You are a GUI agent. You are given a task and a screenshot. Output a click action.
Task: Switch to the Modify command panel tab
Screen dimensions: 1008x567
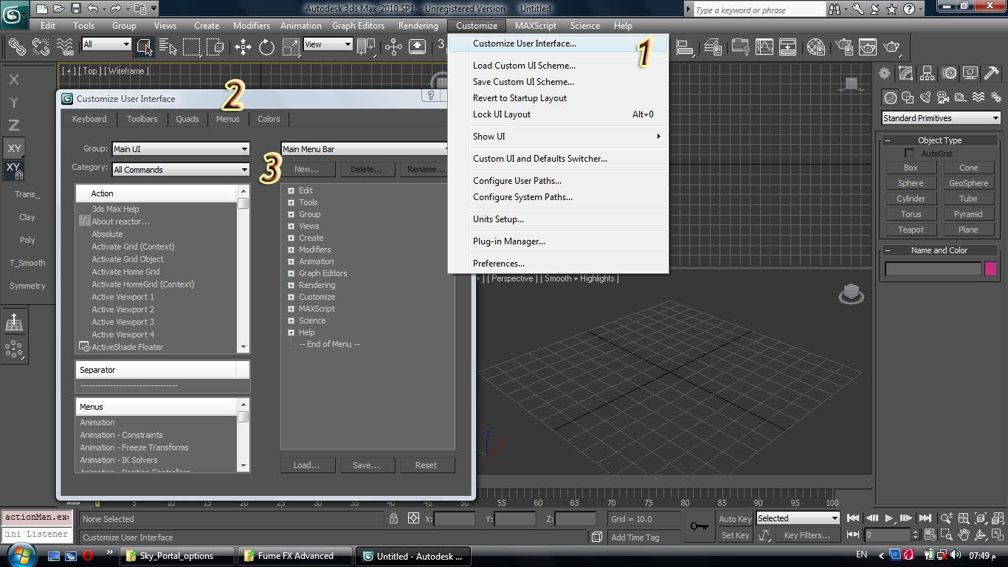click(905, 72)
